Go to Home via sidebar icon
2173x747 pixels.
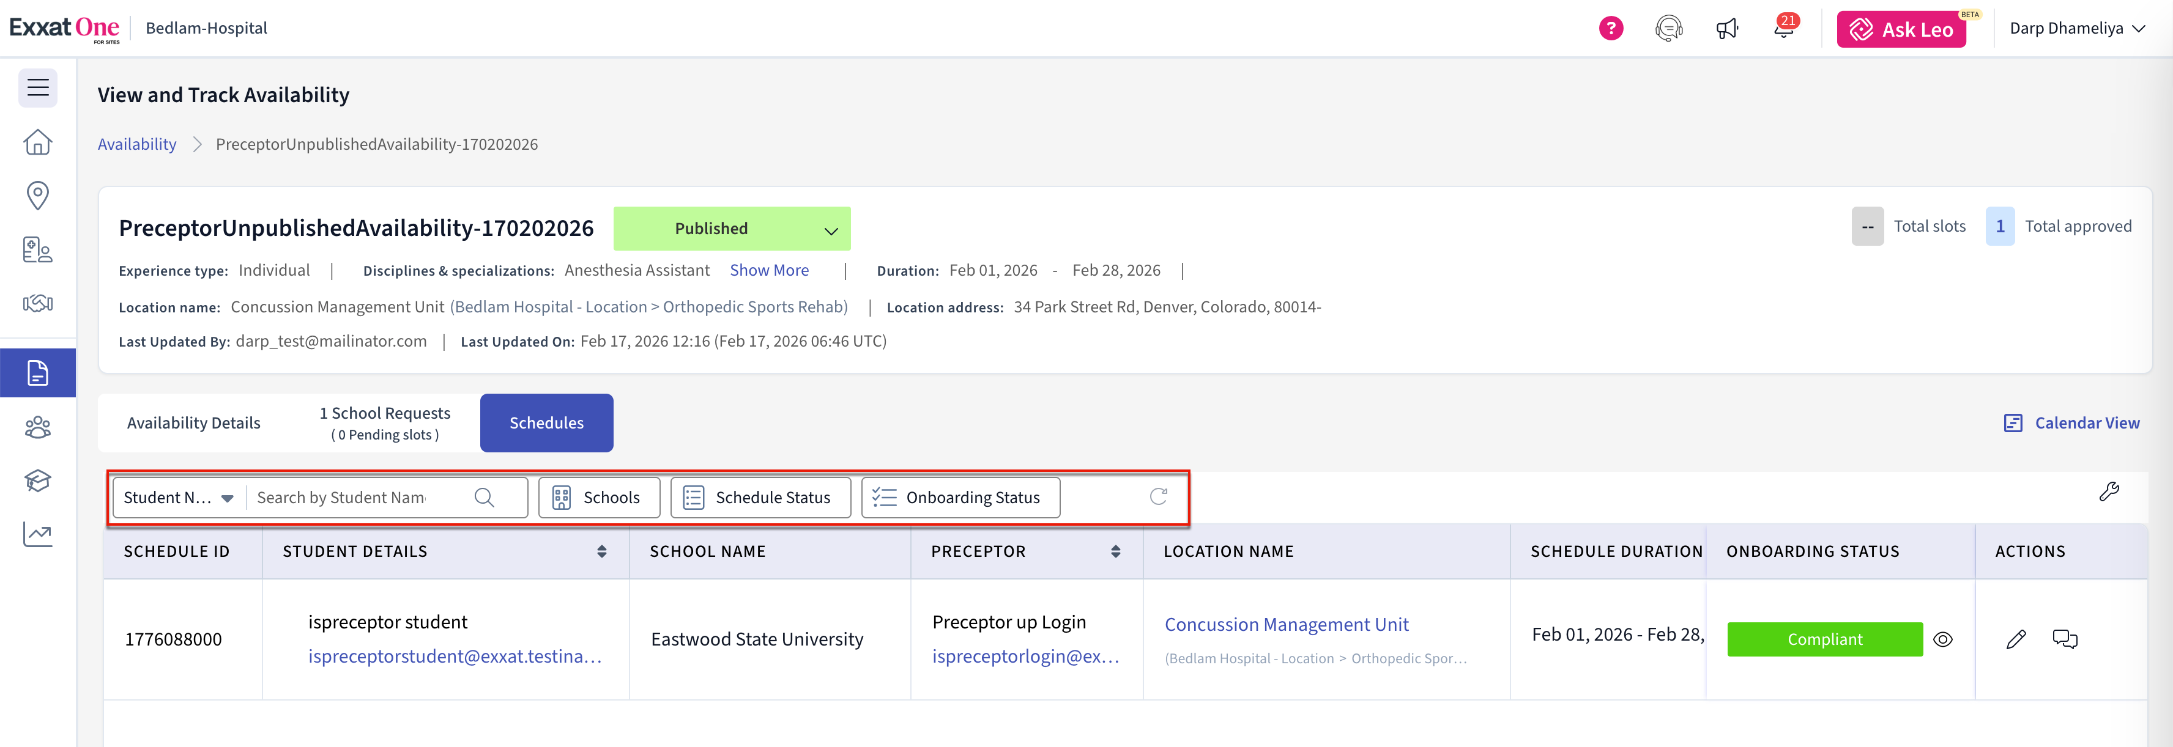tap(38, 142)
